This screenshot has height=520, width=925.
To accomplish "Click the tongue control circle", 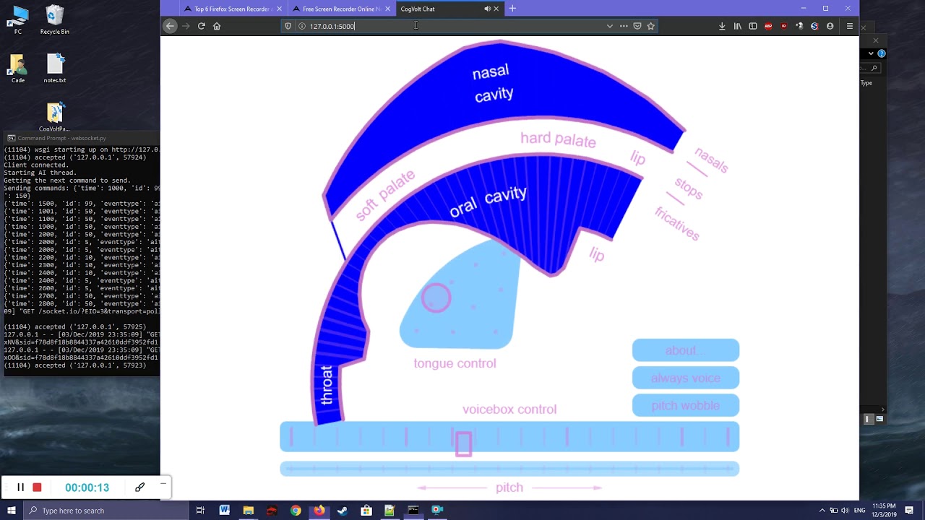I will pyautogui.click(x=436, y=298).
